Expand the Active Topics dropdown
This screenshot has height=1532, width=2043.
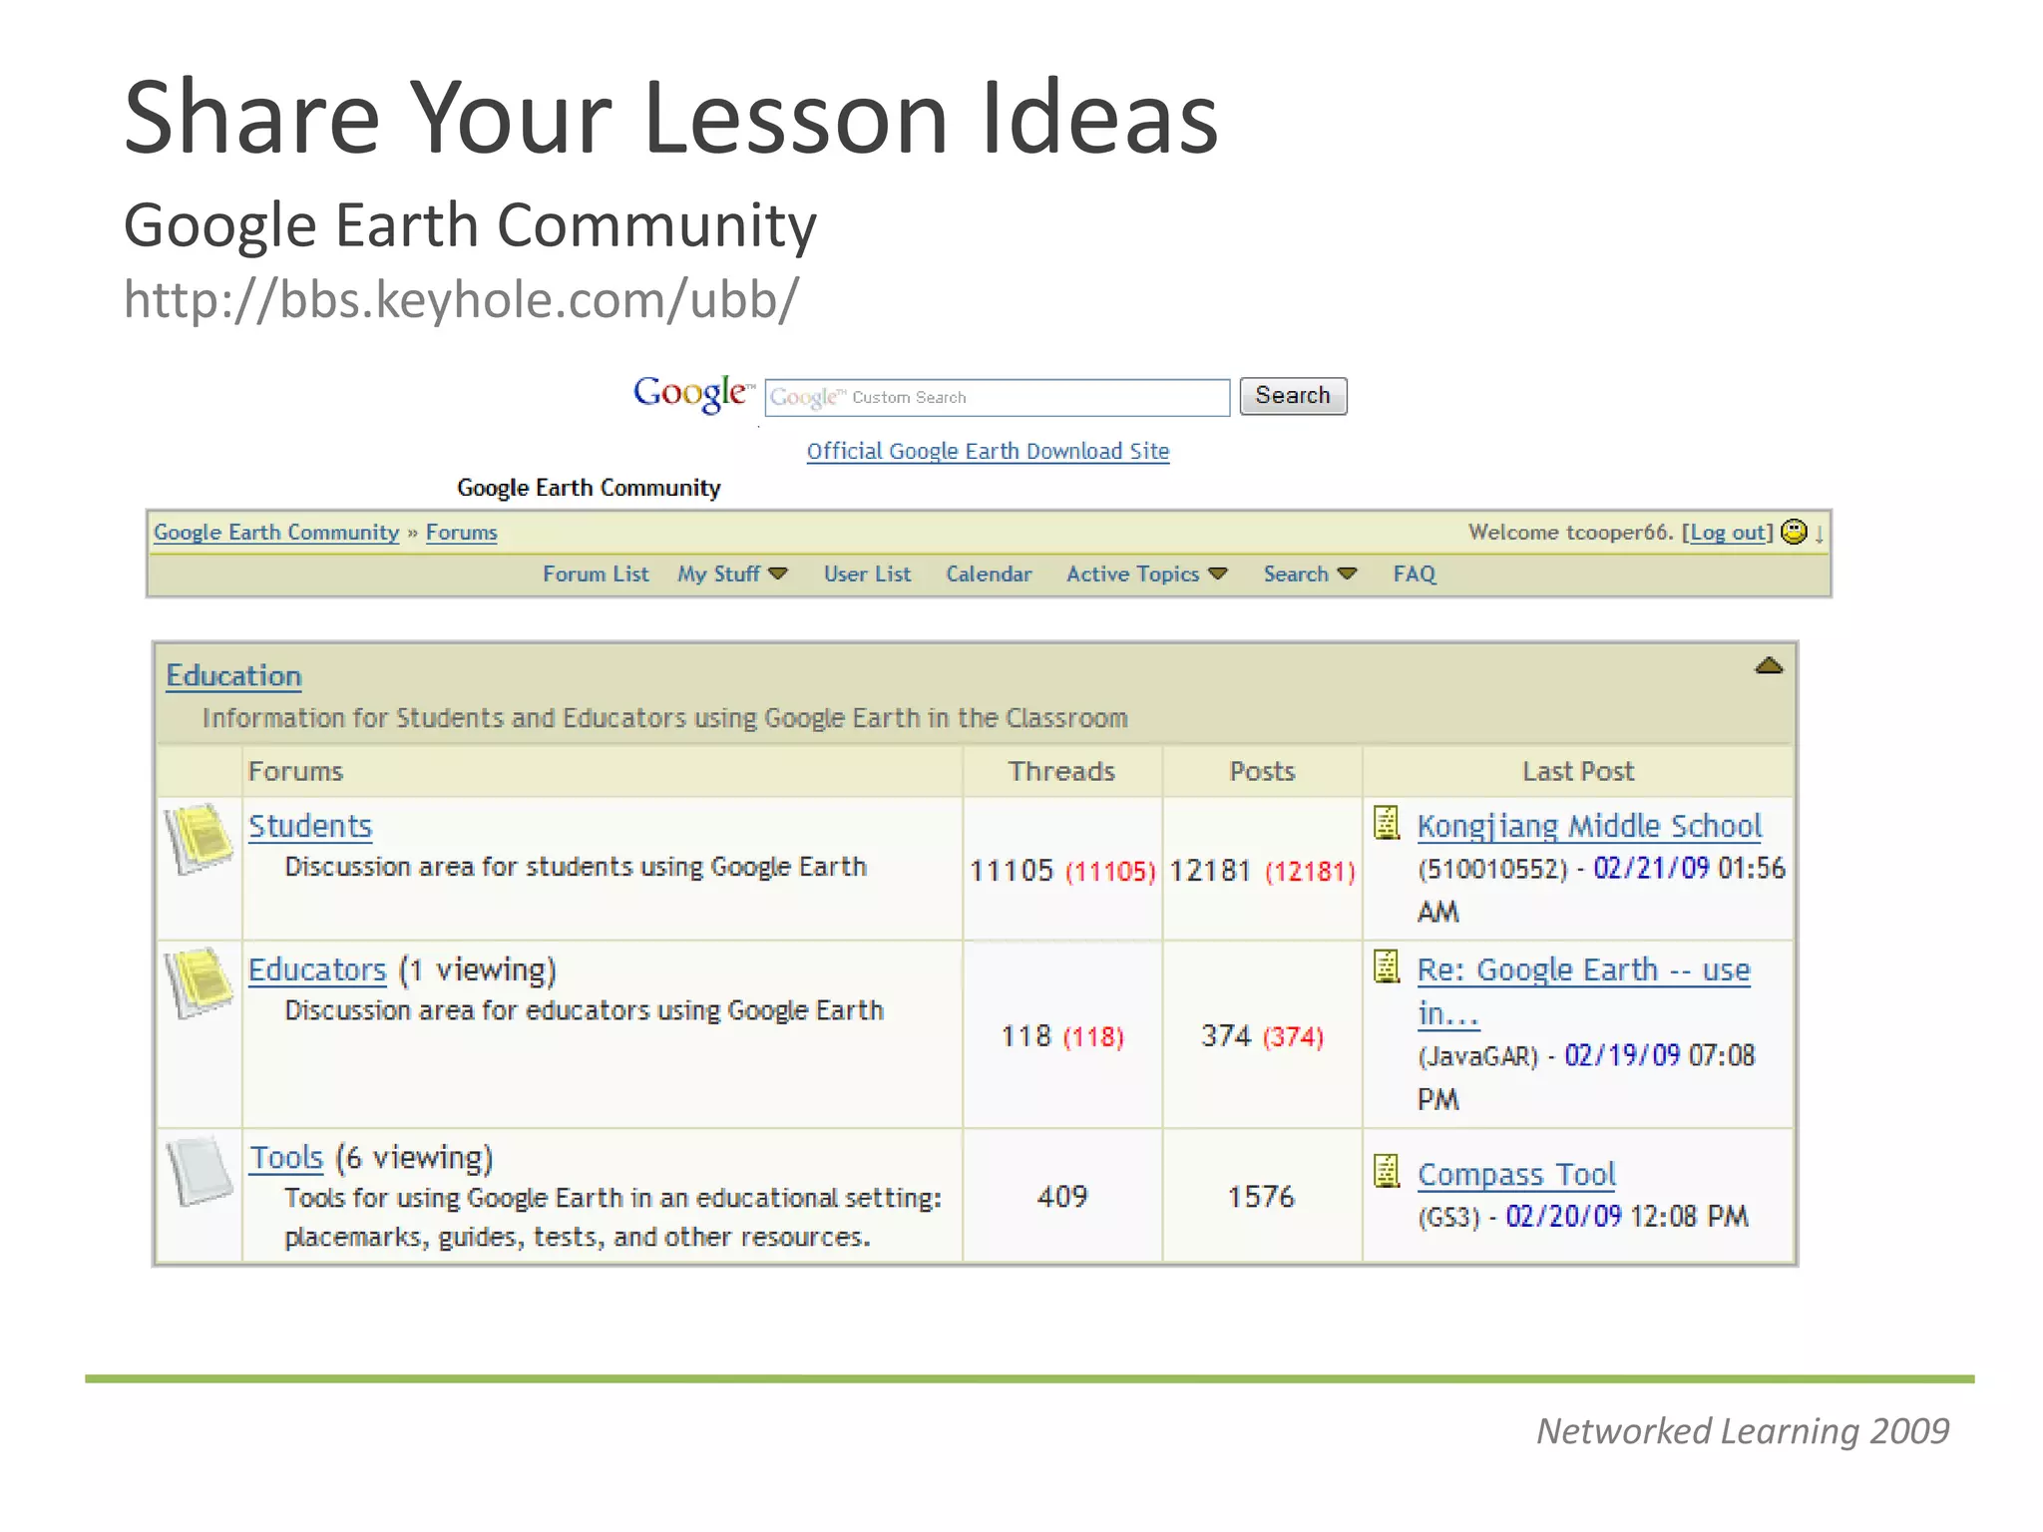[x=1146, y=574]
